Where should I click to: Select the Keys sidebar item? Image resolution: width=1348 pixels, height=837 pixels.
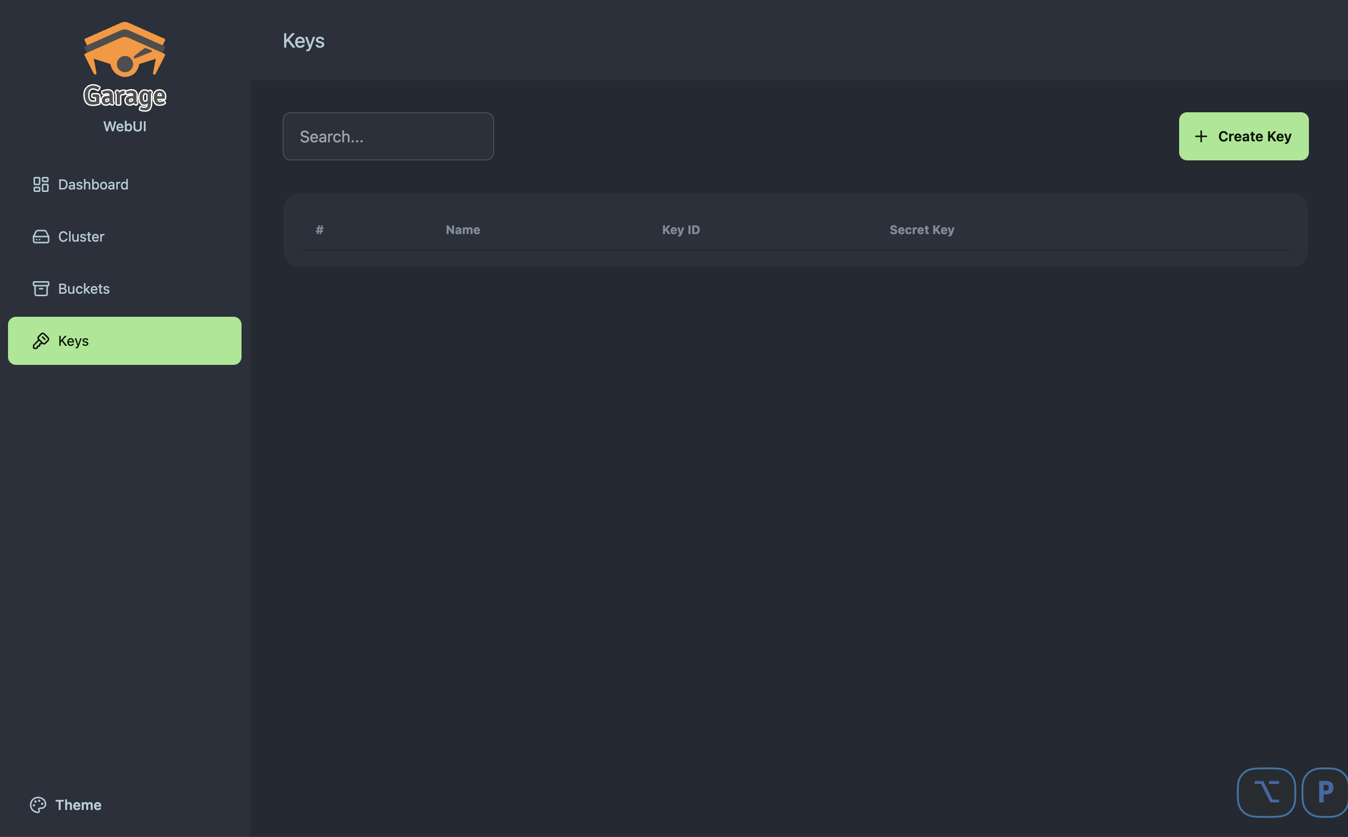[x=124, y=341]
